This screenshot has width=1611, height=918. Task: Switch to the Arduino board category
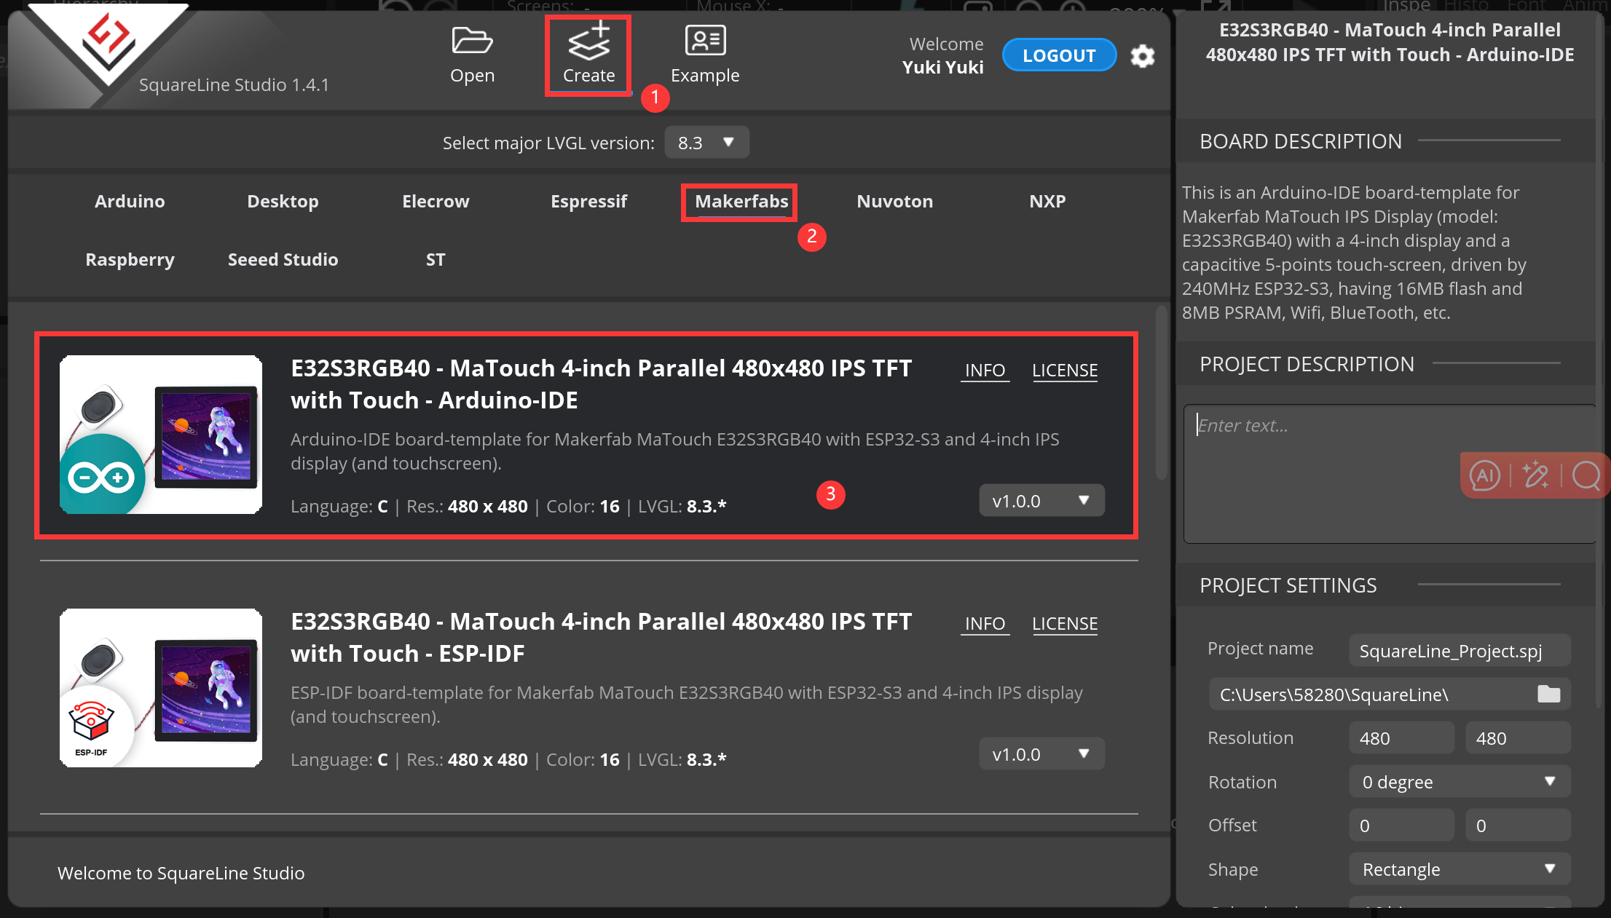130,202
